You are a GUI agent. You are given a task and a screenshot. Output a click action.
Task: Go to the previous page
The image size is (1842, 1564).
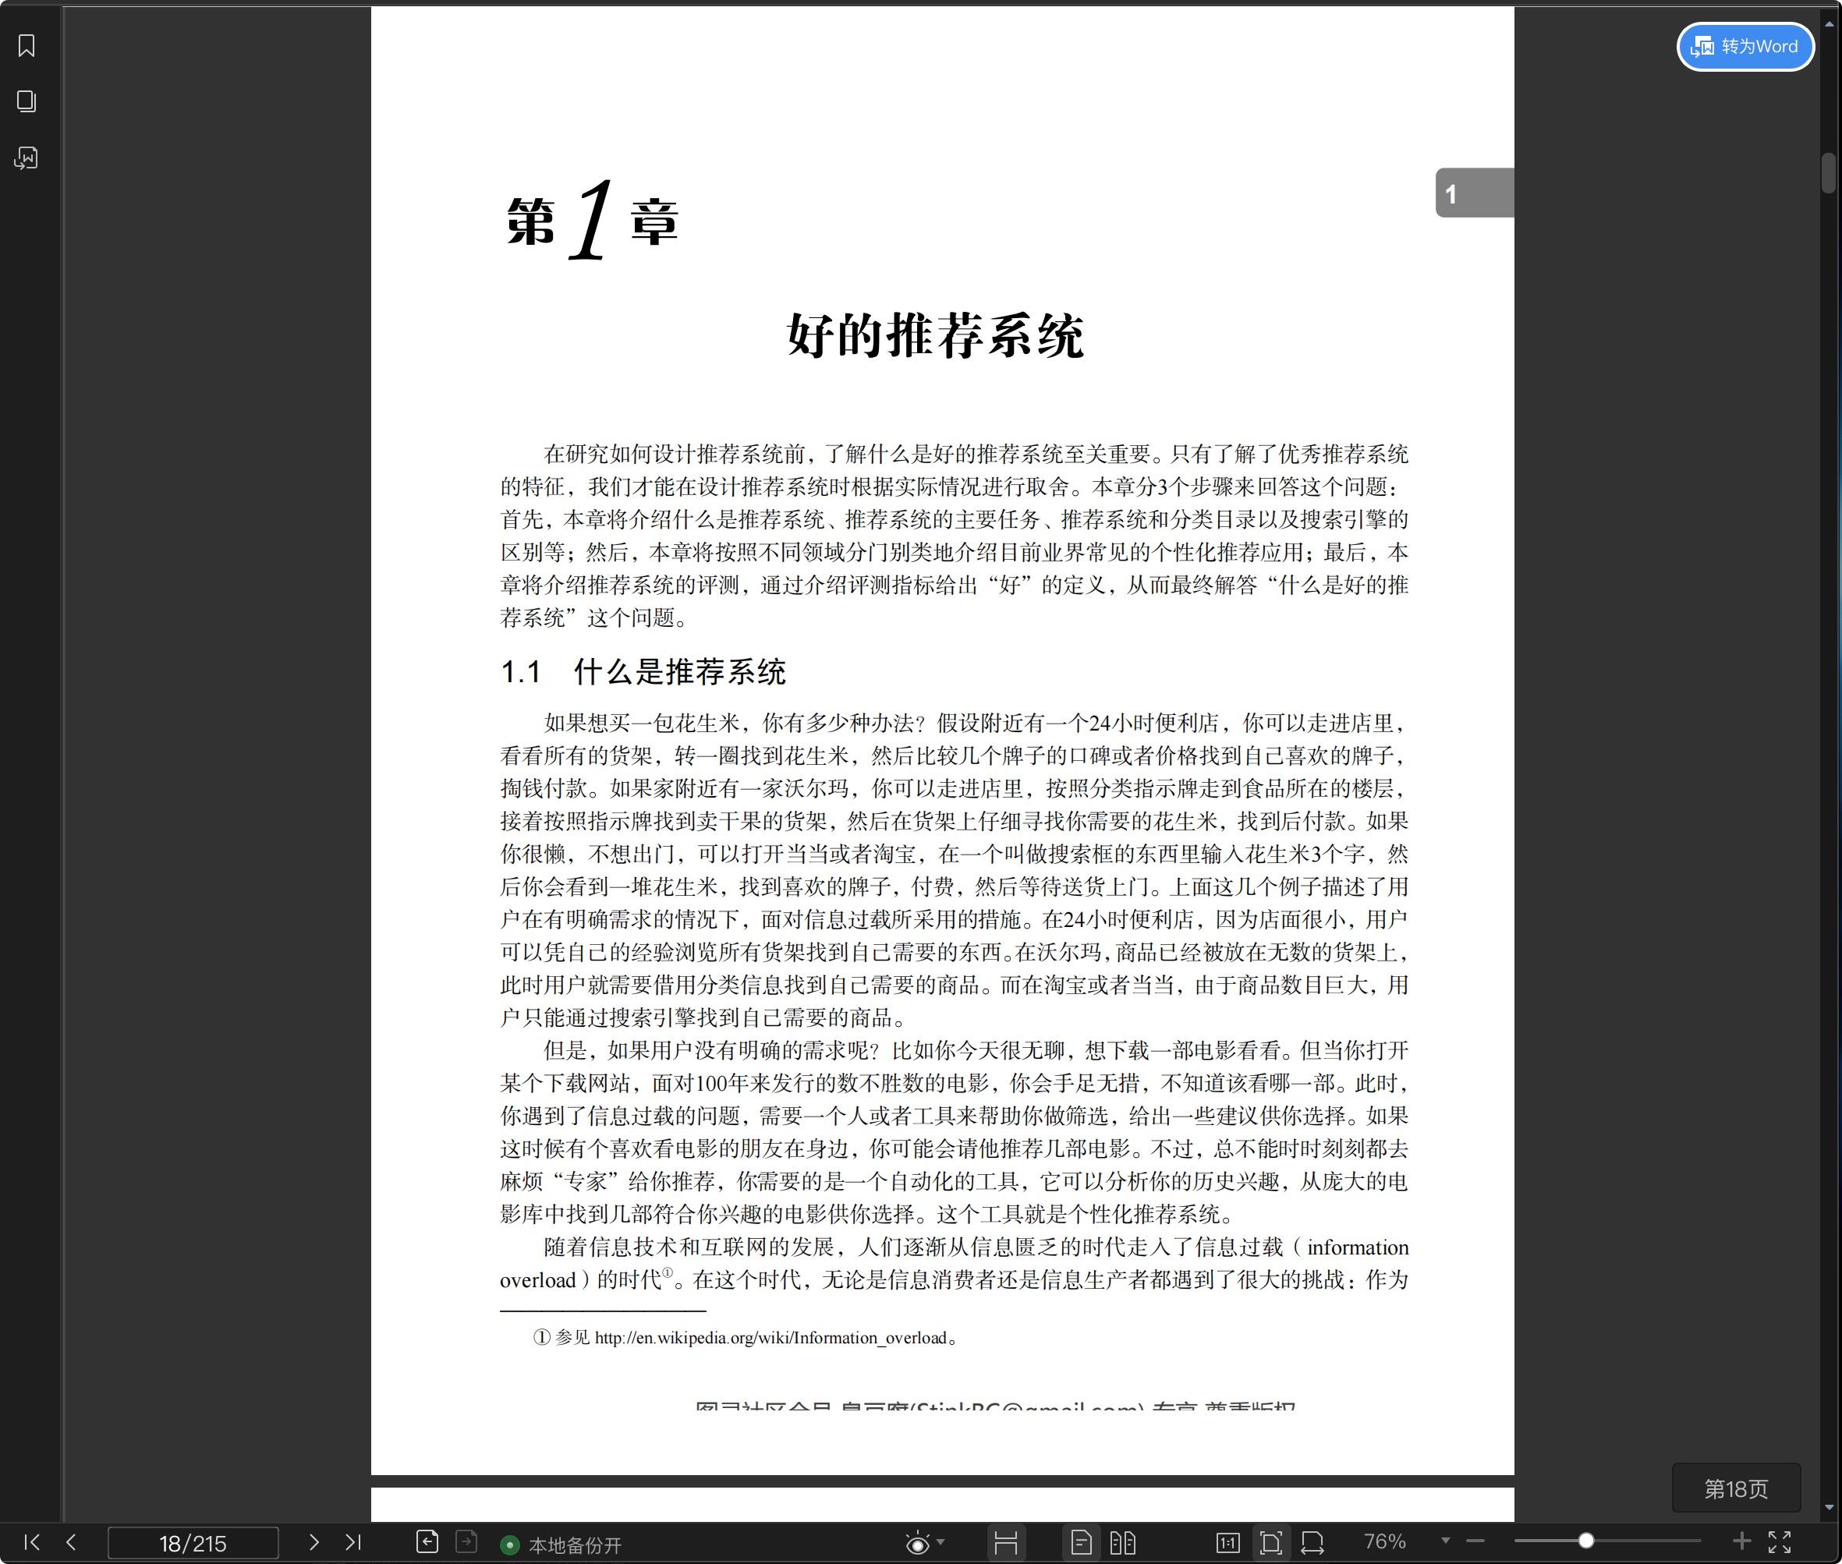coord(71,1543)
